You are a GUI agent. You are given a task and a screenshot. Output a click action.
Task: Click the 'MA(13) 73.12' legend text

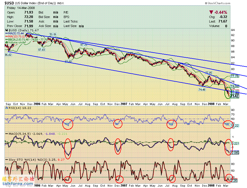pos(17,36)
